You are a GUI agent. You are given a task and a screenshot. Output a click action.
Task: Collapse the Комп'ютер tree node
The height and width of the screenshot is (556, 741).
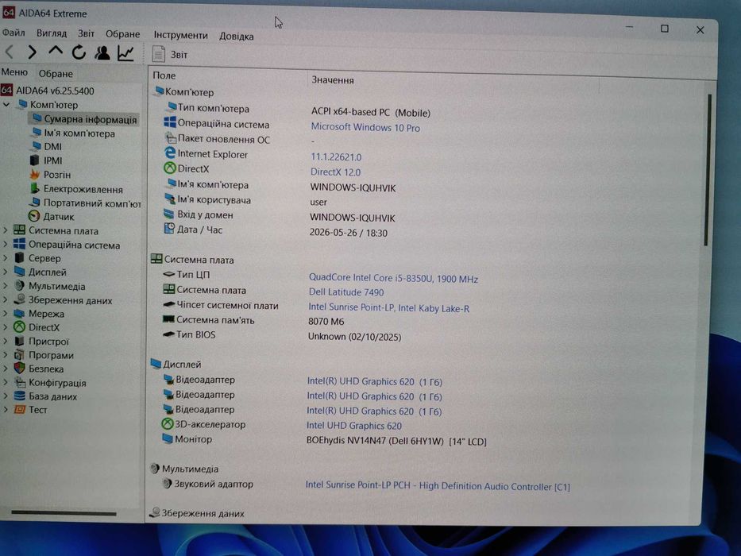pos(6,104)
